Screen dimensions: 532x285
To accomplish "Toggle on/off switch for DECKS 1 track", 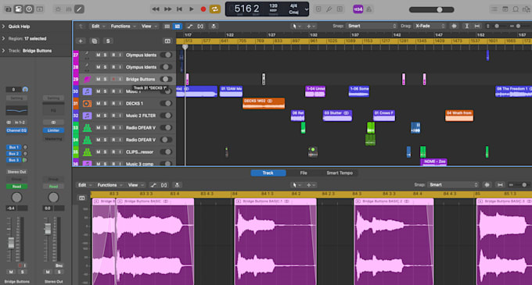I will coord(166,104).
